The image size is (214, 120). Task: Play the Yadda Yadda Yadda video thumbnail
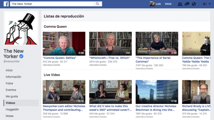tap(196, 44)
